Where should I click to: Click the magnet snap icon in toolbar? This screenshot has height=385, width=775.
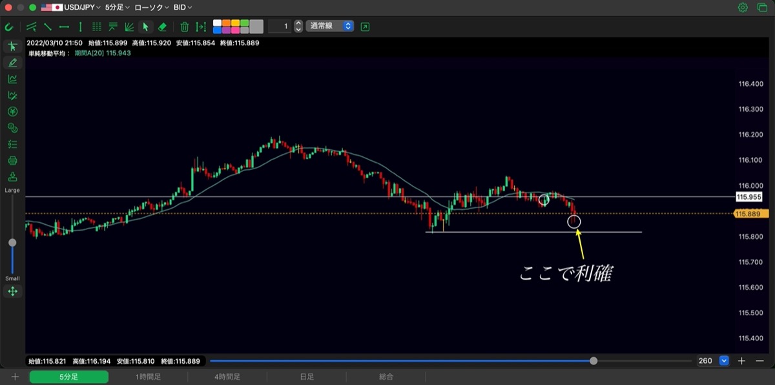9,26
